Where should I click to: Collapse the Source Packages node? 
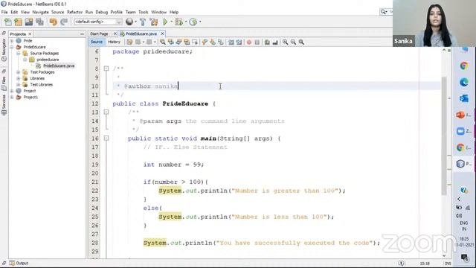point(18,53)
